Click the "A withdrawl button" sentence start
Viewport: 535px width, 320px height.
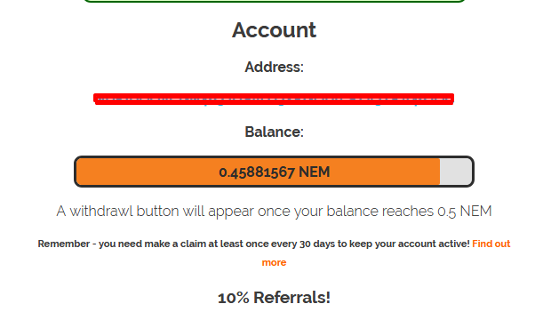[117, 212]
